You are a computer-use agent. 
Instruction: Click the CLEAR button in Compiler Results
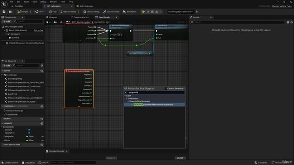[180, 158]
